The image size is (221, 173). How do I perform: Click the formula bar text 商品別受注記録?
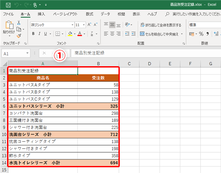pos(89,53)
